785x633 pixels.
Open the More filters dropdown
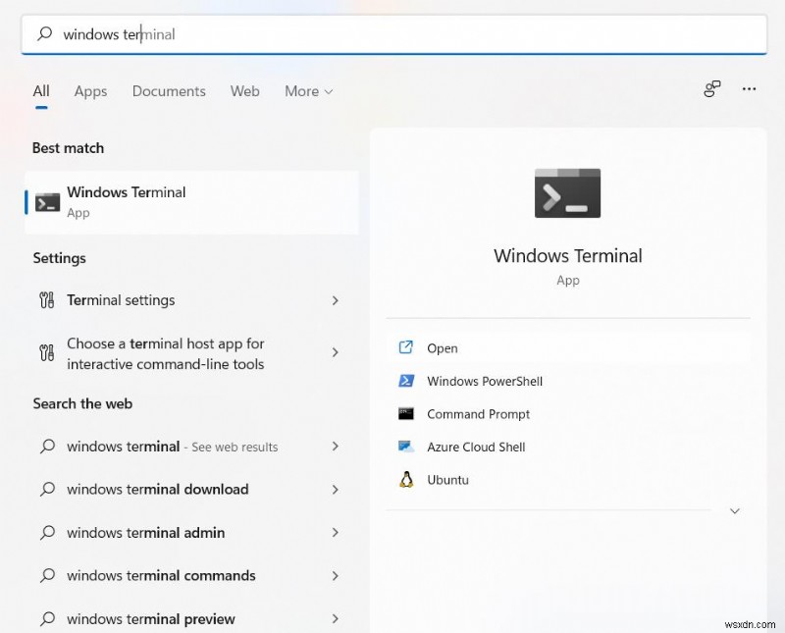tap(307, 91)
